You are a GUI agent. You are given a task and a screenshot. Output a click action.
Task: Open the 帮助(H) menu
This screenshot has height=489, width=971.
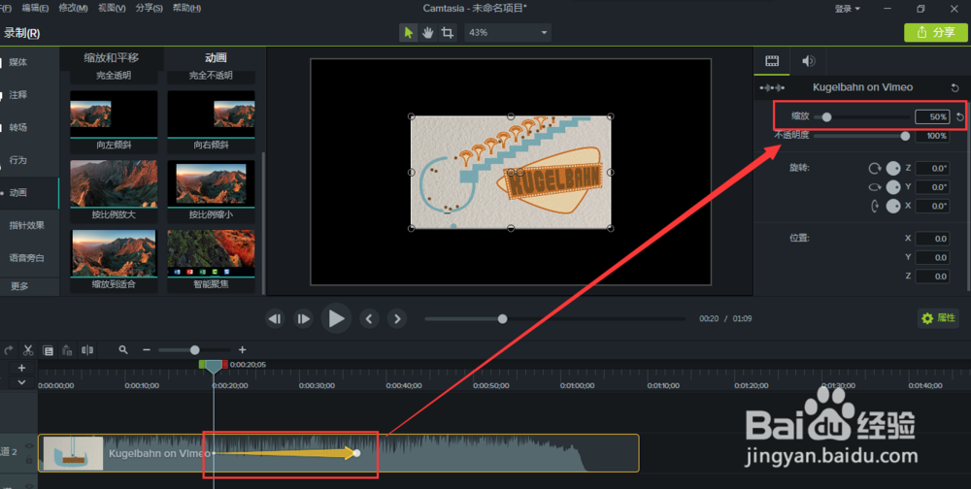pos(187,8)
